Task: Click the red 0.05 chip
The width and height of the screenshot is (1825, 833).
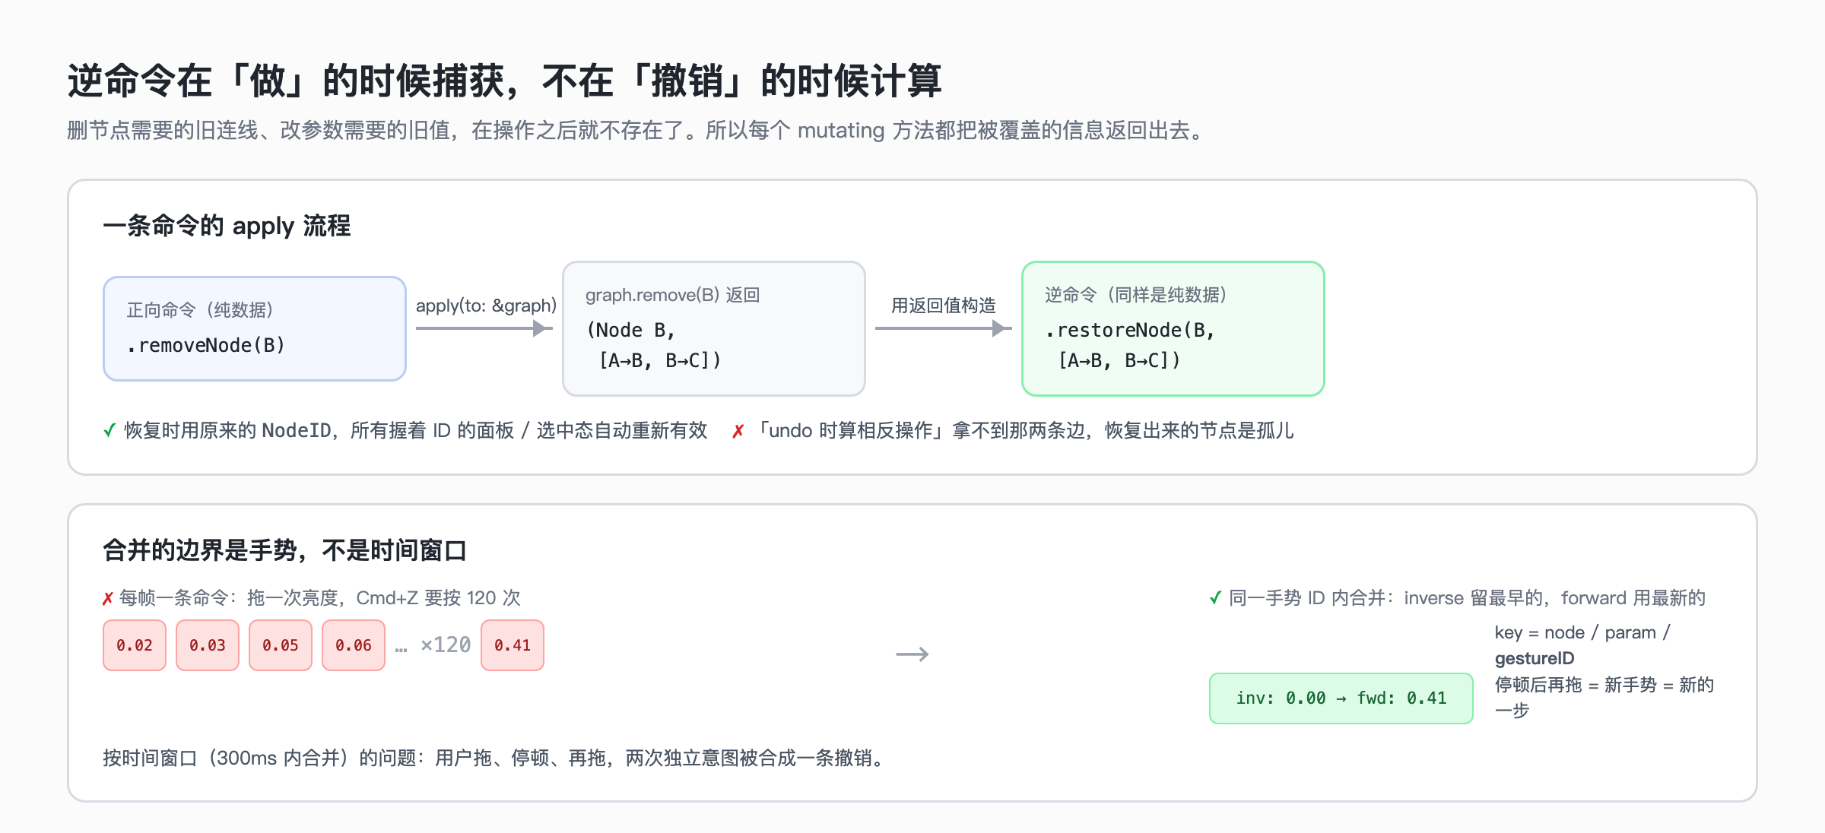Action: 281,645
